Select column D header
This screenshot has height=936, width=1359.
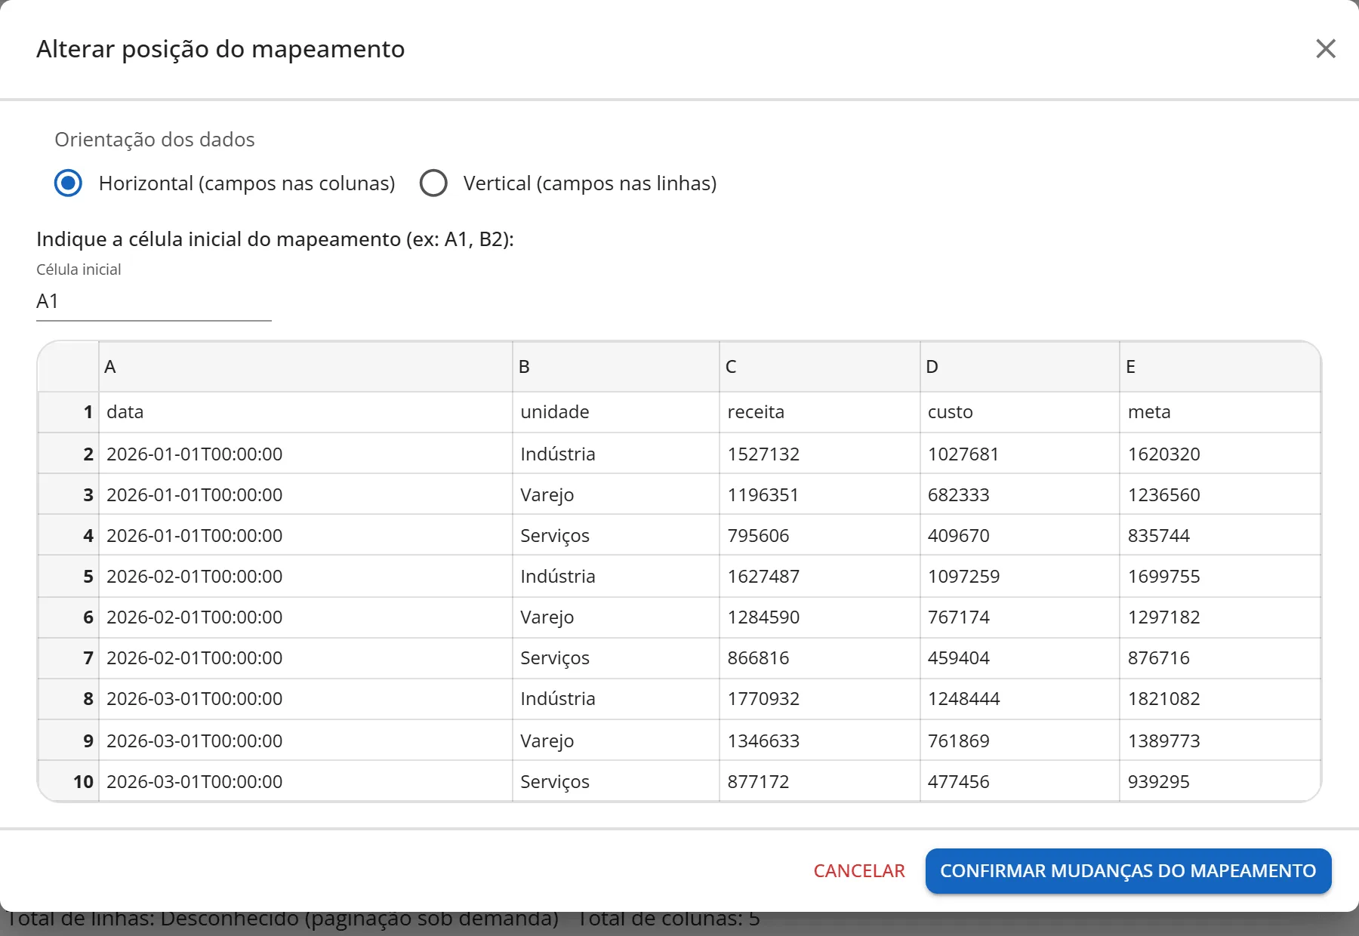tap(1019, 367)
